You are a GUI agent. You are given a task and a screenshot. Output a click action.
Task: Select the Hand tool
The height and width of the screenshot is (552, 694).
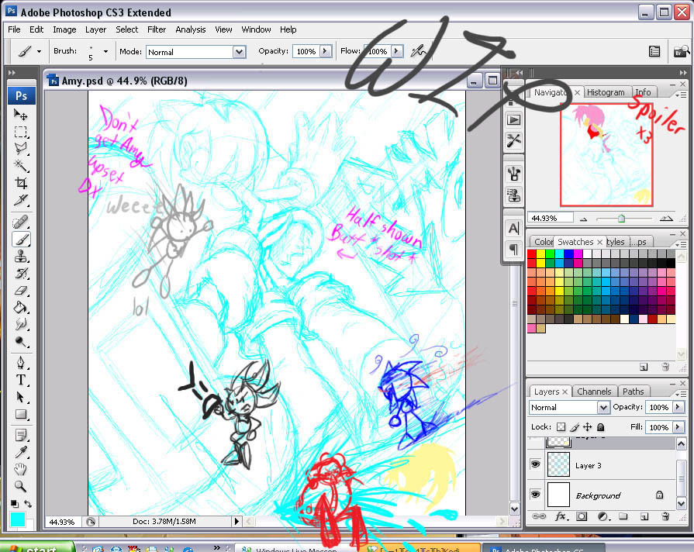pos(20,469)
